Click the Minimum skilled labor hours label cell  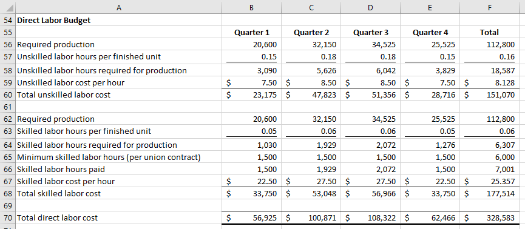[x=118, y=157]
